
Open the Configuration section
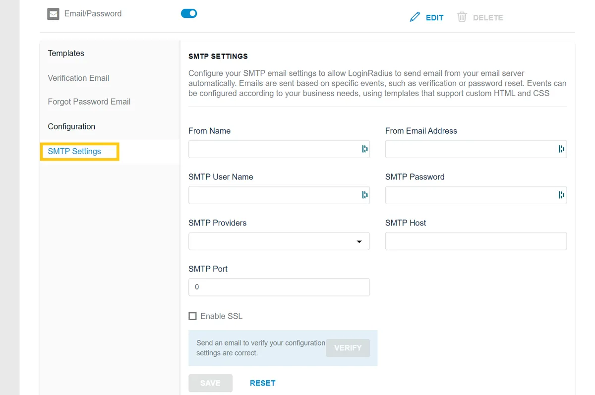pyautogui.click(x=71, y=126)
